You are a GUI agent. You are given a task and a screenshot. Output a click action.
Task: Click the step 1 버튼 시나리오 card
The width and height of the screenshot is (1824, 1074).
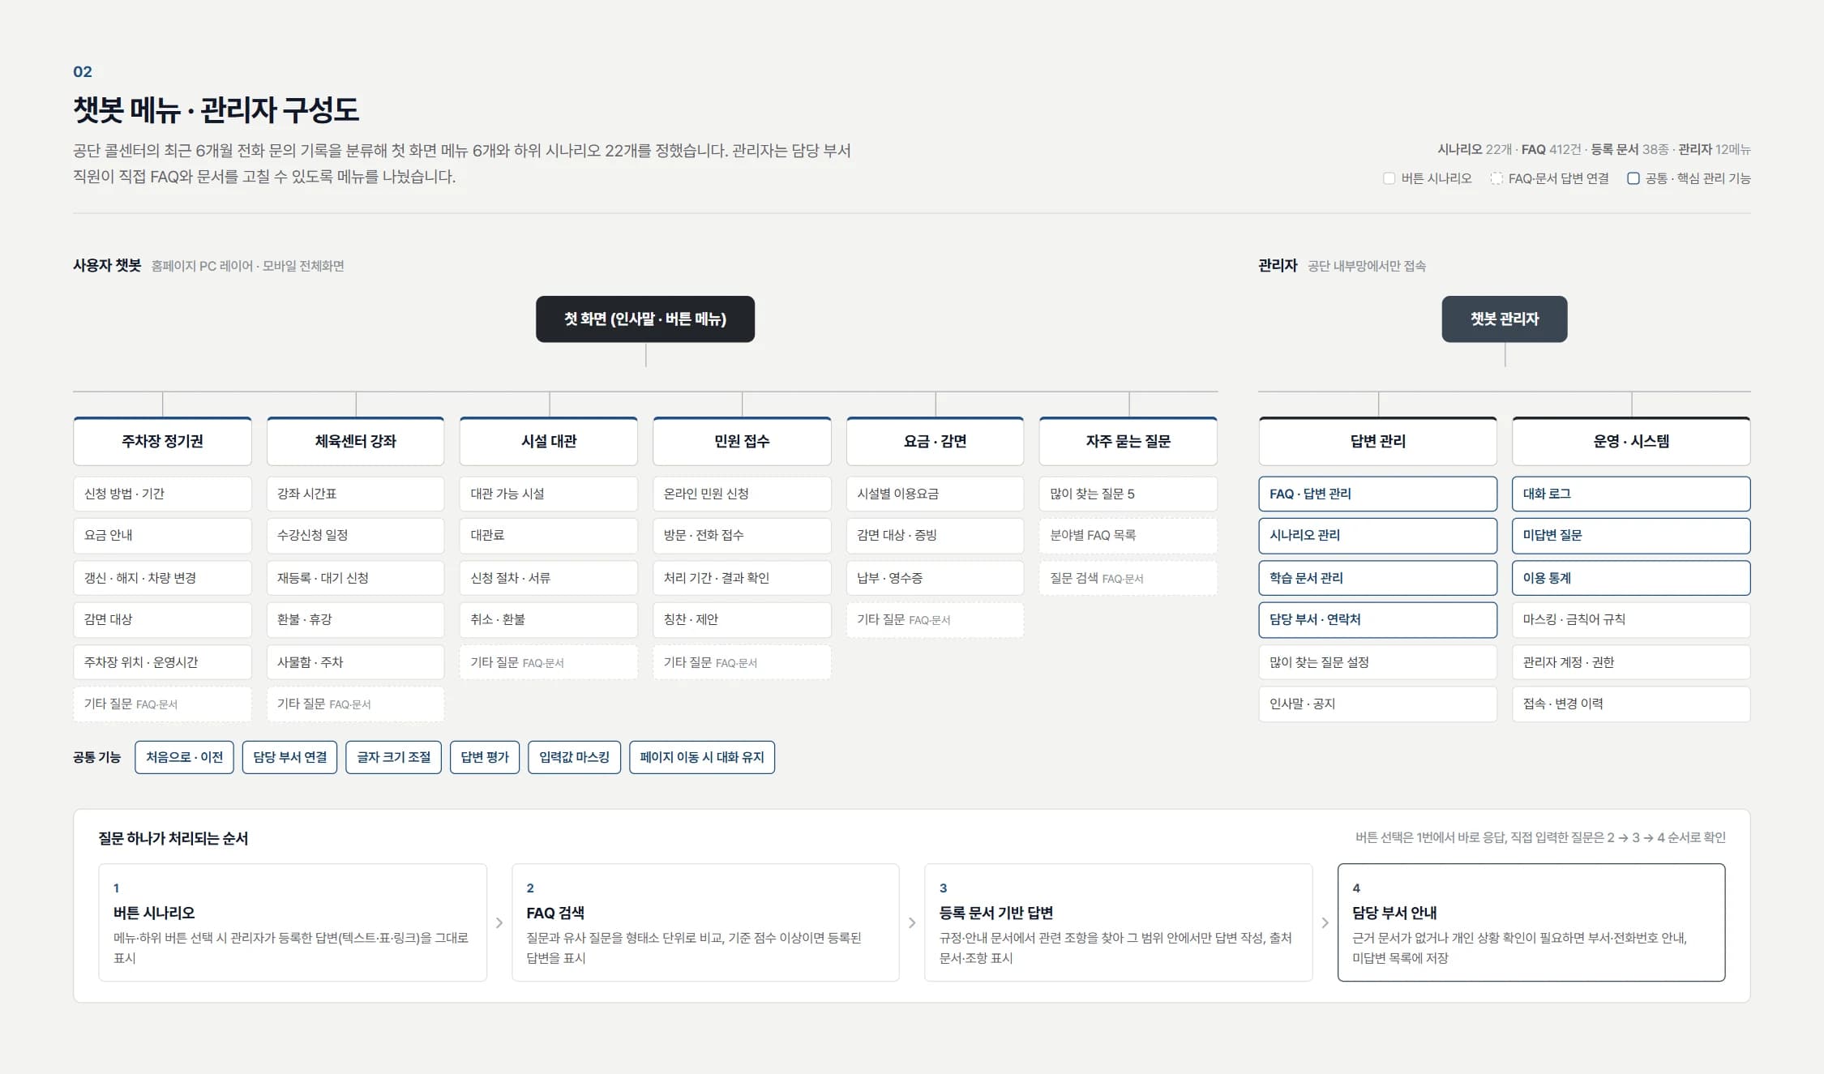[x=293, y=922]
